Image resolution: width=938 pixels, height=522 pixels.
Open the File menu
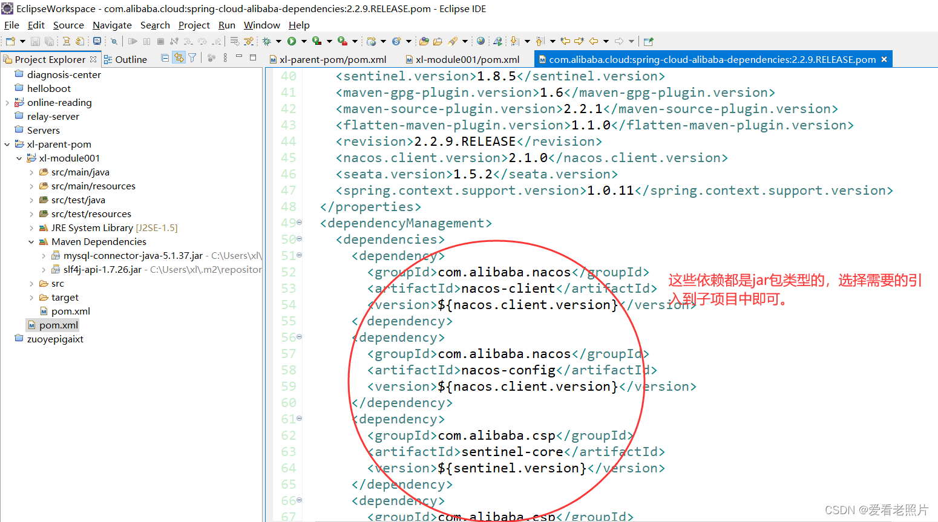(11, 25)
